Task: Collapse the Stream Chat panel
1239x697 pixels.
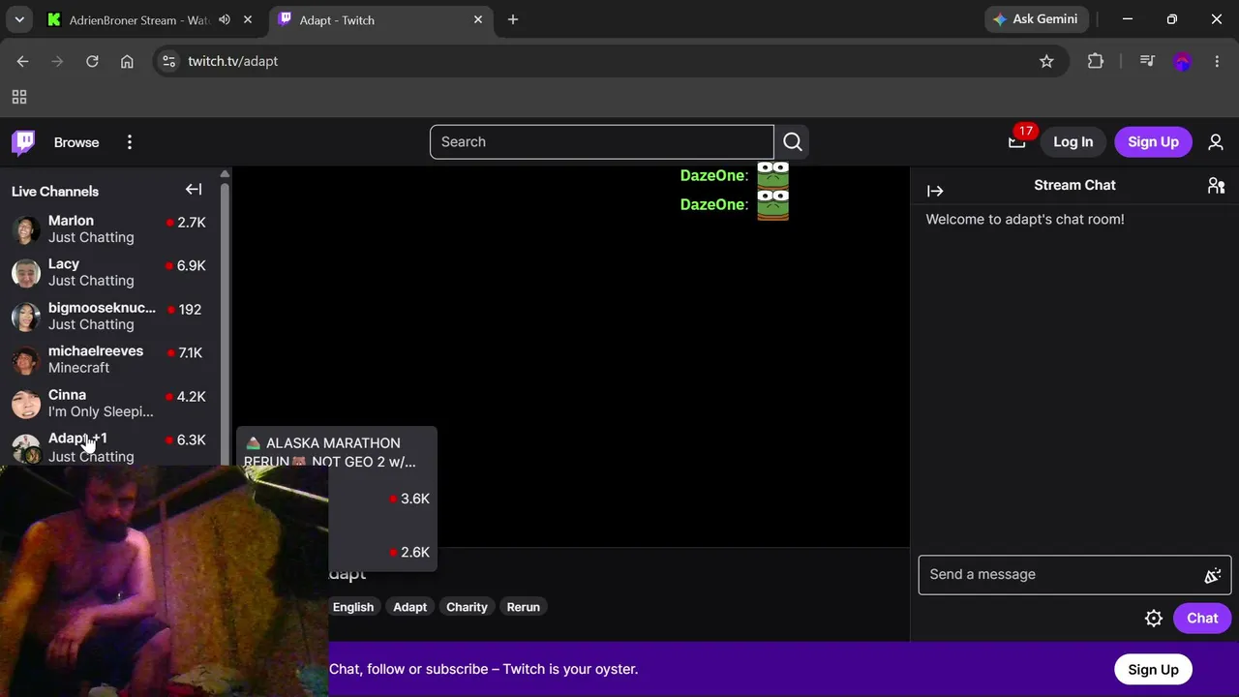Action: pos(935,191)
